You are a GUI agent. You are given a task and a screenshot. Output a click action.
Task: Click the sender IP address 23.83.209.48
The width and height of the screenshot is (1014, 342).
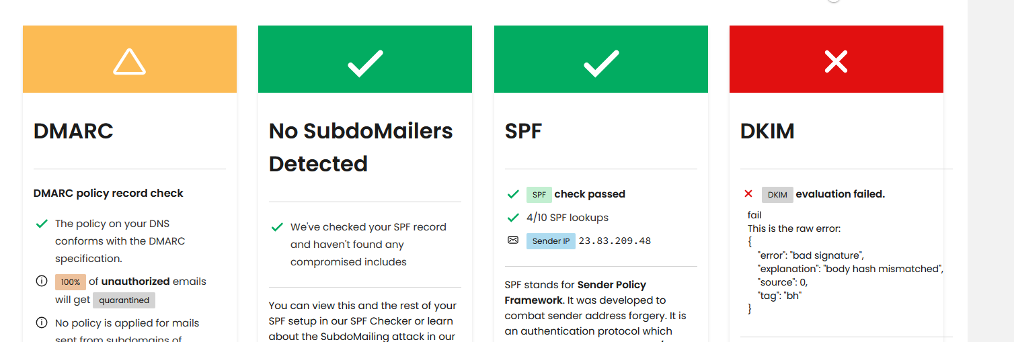click(615, 241)
